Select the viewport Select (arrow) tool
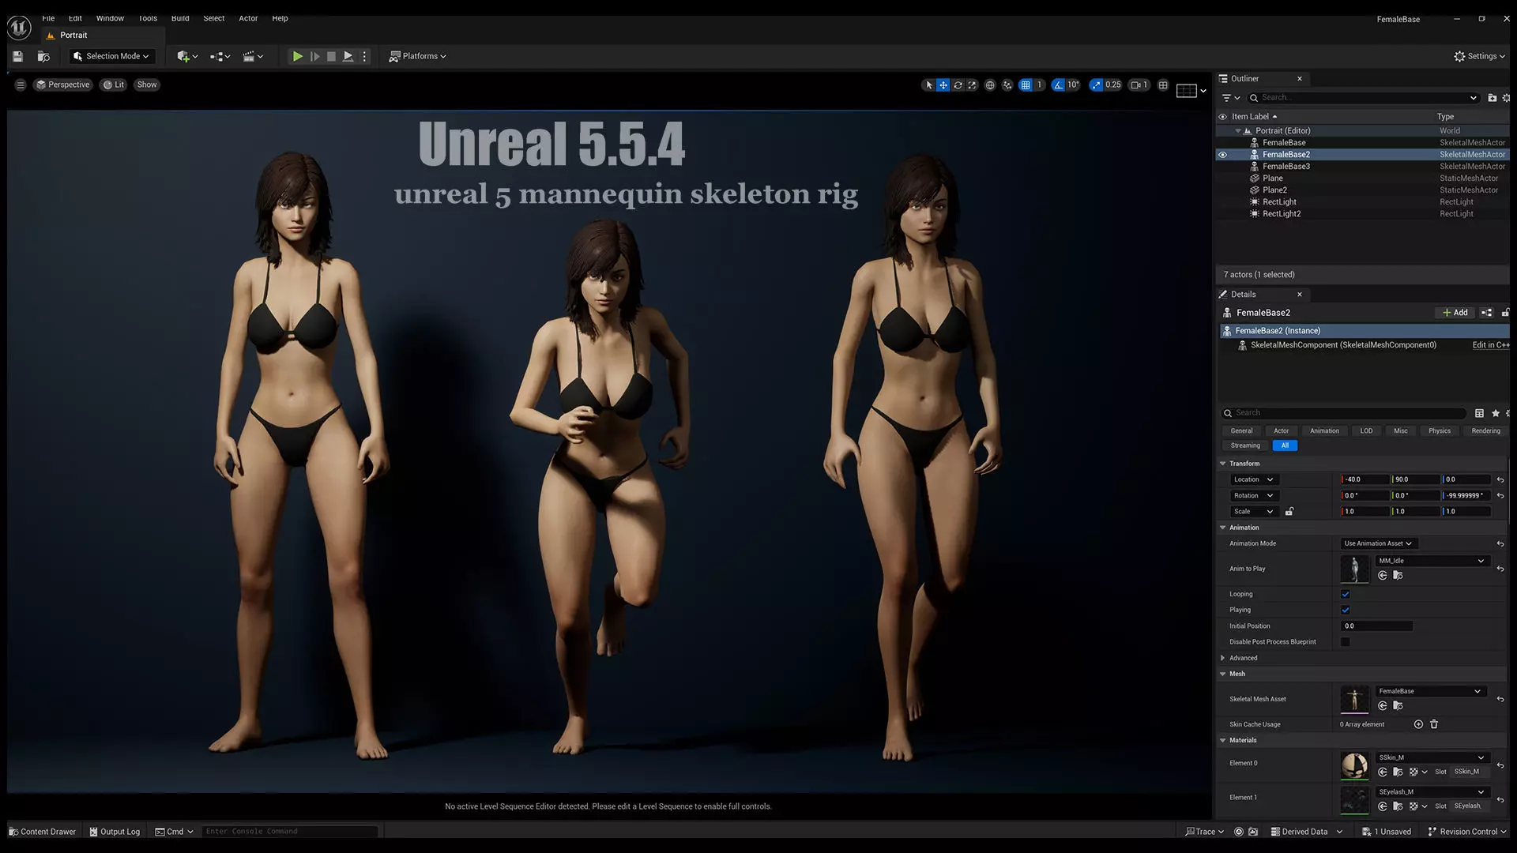 coord(928,85)
